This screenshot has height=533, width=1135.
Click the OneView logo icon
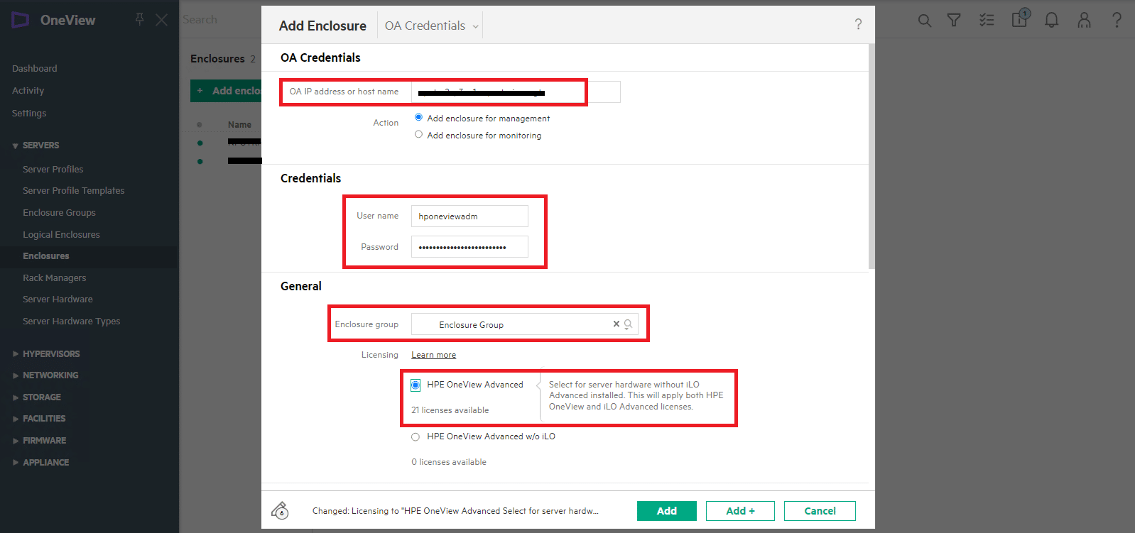click(20, 20)
